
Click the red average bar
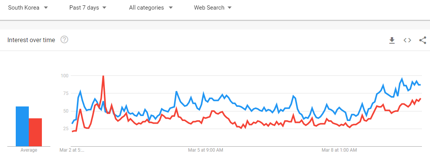point(35,132)
